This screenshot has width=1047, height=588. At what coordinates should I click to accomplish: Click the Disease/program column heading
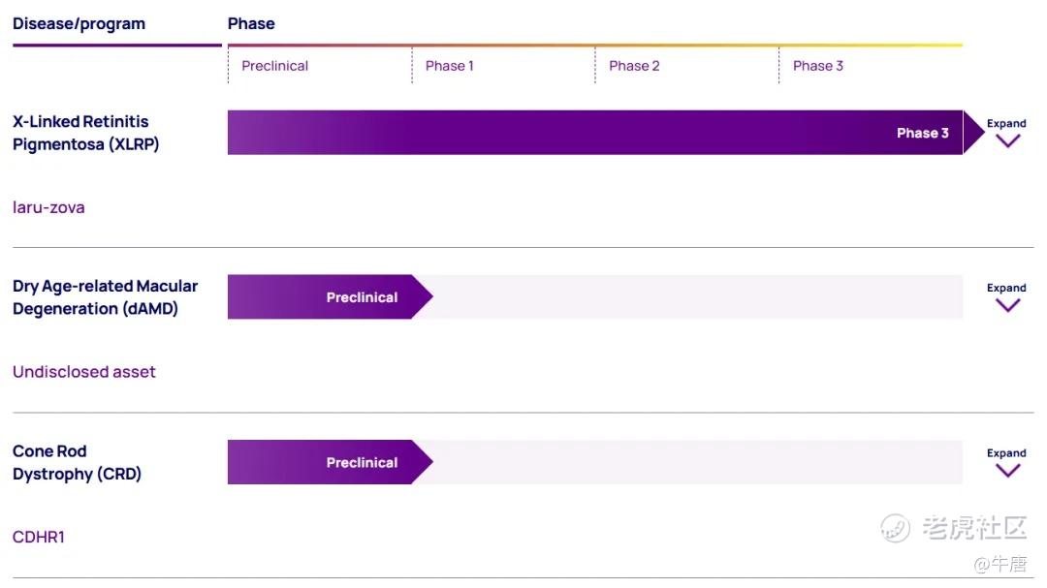point(79,23)
